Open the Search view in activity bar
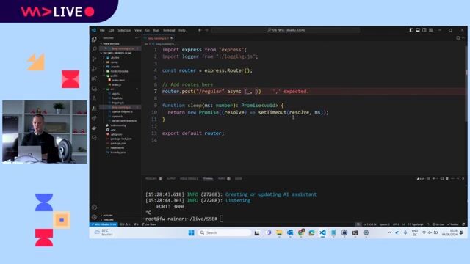The height and width of the screenshot is (264, 470). tap(94, 49)
